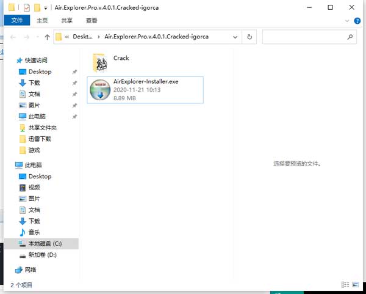Select 快速访问 in navigation pane
The image size is (366, 294).
point(36,61)
